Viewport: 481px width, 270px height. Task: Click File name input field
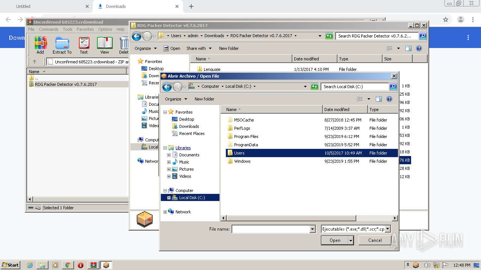tap(271, 229)
